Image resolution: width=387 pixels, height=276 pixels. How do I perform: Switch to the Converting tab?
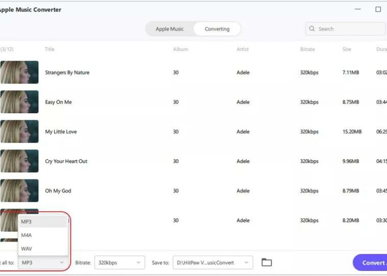[x=217, y=29]
